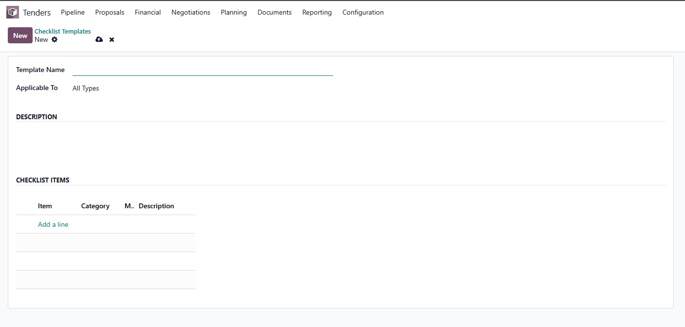Click the Category column header
The height and width of the screenshot is (327, 685).
pyautogui.click(x=95, y=206)
